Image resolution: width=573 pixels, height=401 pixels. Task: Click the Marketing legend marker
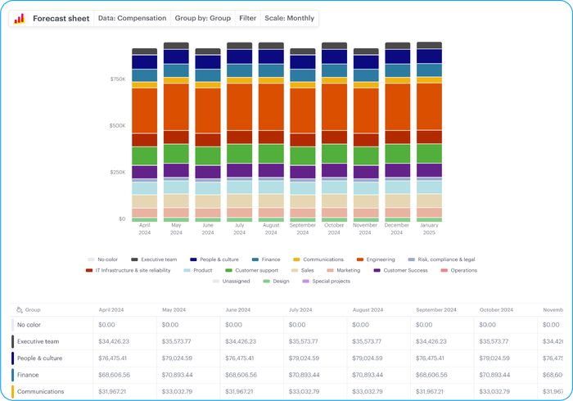[x=330, y=270]
